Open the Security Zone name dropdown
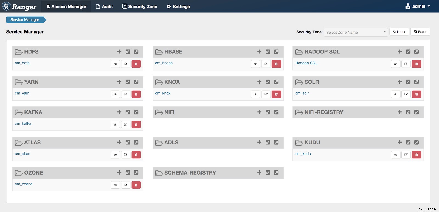 tap(356, 32)
